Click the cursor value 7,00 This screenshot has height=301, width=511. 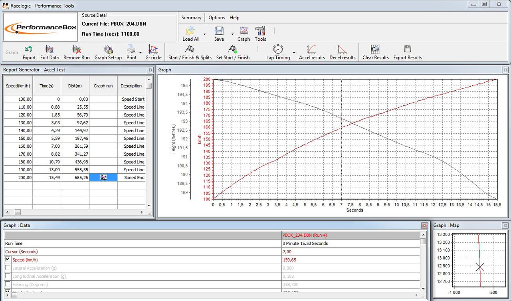(287, 251)
